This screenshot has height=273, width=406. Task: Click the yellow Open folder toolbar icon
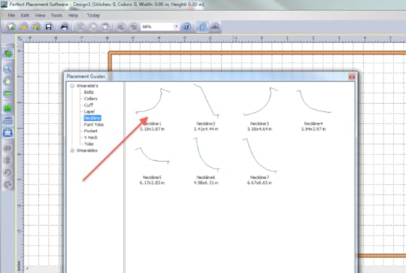pyautogui.click(x=23, y=26)
